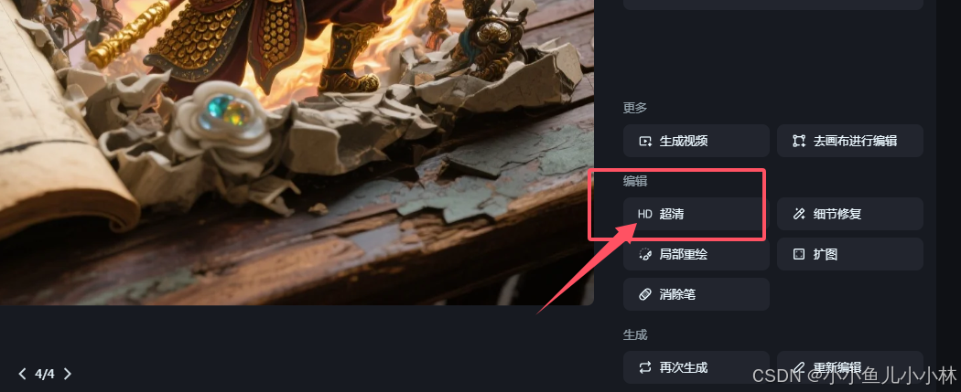Click the 超清 button label
Screen dimensions: 961x392
click(672, 214)
